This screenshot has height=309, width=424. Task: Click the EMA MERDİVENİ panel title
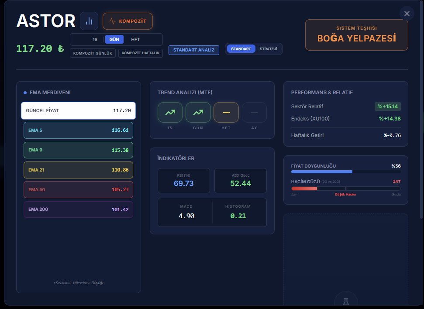(x=50, y=93)
